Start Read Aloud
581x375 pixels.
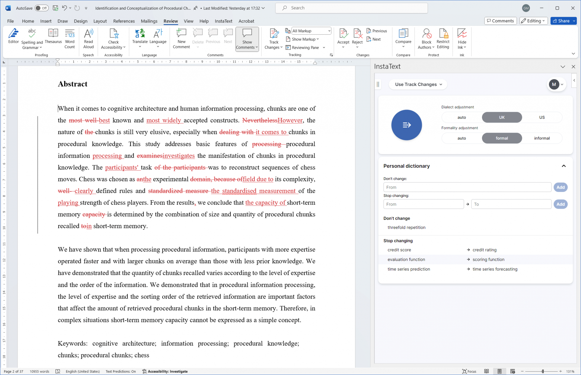tap(88, 38)
